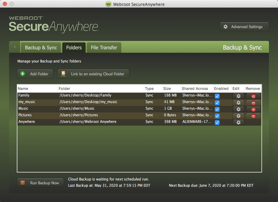The height and width of the screenshot is (202, 278).
Task: Click the path /Users/sherry/Desktop/my_music
Action: click(x=89, y=102)
